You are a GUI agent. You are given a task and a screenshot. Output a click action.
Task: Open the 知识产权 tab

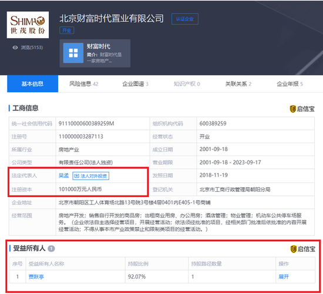pyautogui.click(x=187, y=84)
